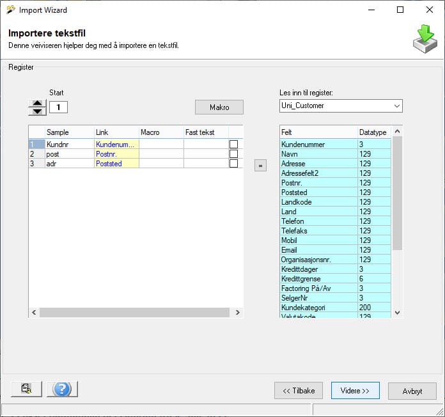This screenshot has width=445, height=417.
Task: Tick the checkbox in the adr row
Action: pos(233,164)
